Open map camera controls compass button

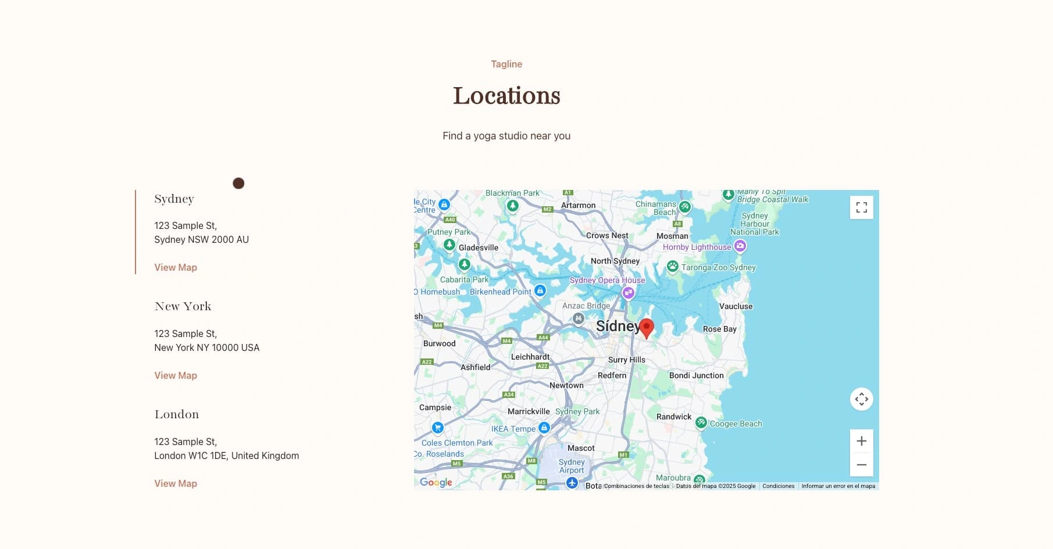pos(861,399)
